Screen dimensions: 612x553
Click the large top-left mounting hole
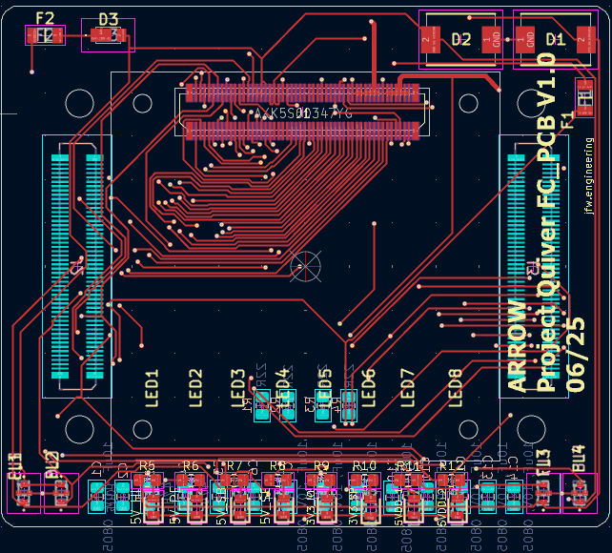click(80, 103)
